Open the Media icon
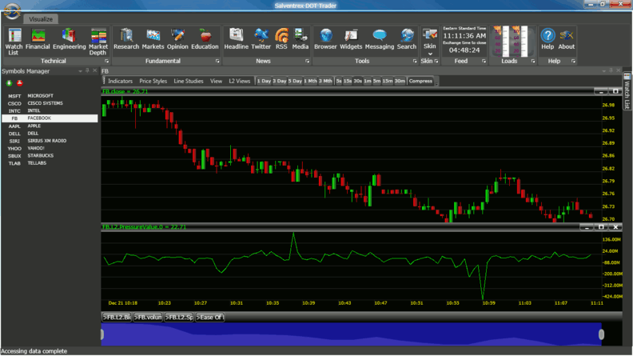Image resolution: width=633 pixels, height=356 pixels. [x=300, y=39]
